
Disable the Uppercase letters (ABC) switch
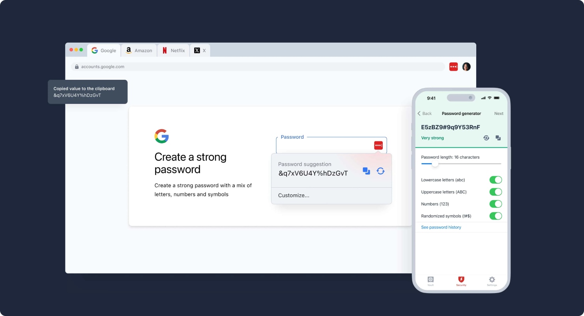coord(496,192)
